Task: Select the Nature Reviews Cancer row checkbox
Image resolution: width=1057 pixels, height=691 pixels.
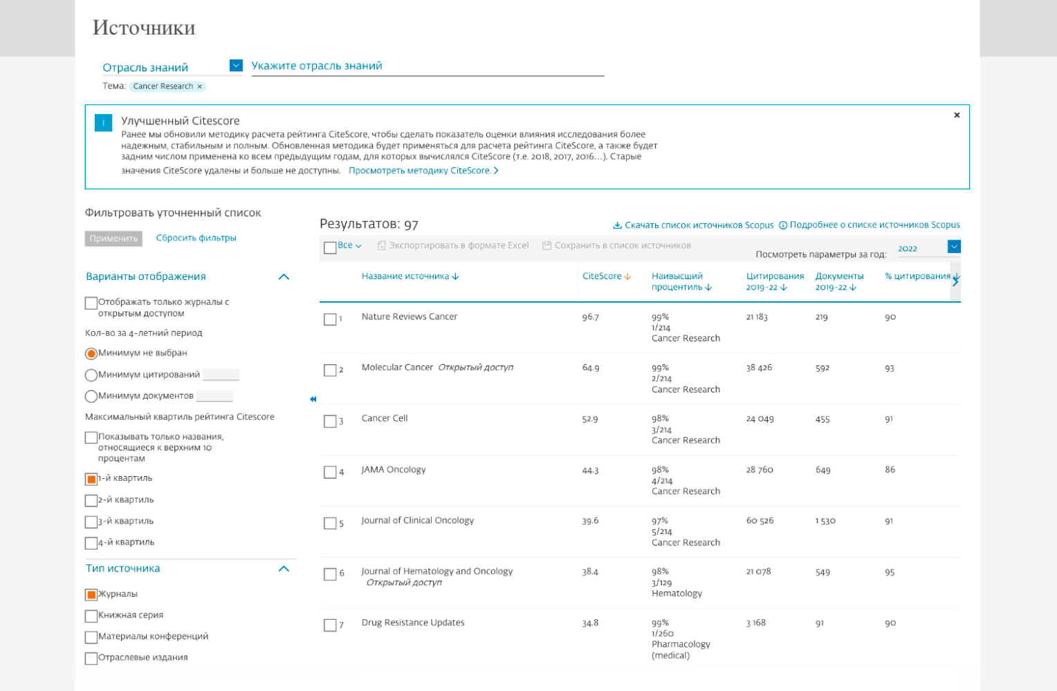Action: click(x=330, y=319)
